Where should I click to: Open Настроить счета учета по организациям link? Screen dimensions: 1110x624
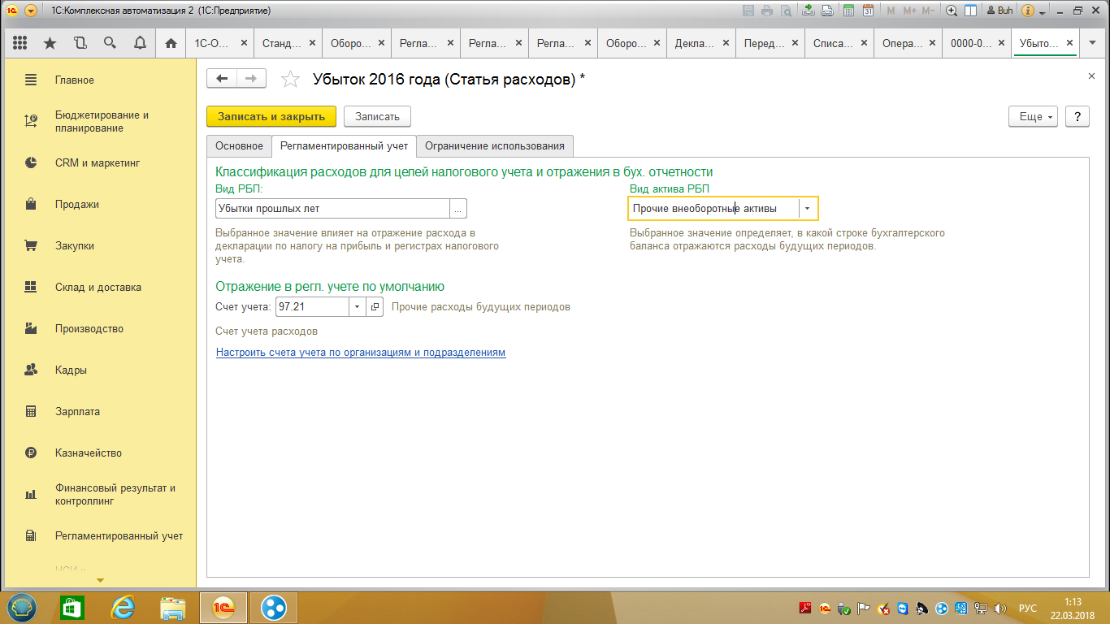tap(361, 353)
